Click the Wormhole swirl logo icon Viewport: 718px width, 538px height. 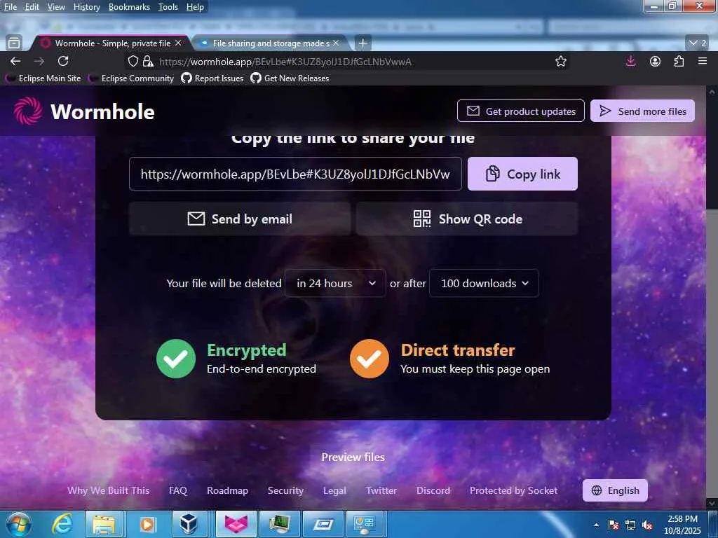[x=28, y=111]
